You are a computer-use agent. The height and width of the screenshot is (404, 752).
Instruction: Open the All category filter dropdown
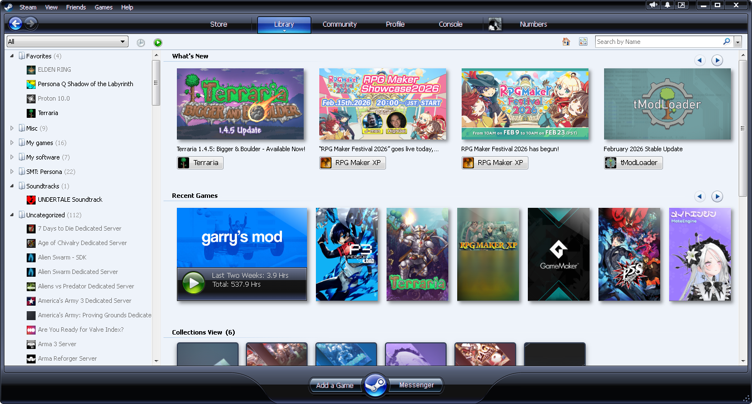tap(67, 42)
